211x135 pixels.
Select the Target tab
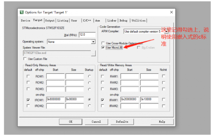pos(38,20)
